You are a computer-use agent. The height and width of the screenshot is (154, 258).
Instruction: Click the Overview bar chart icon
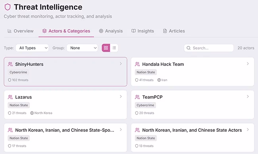10,31
